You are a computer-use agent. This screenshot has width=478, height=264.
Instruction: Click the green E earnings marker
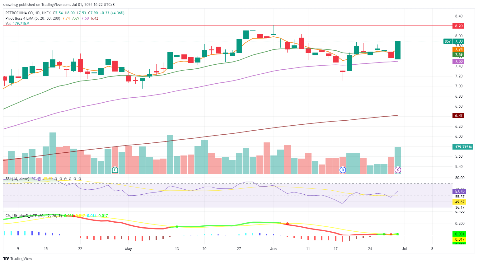(115, 170)
